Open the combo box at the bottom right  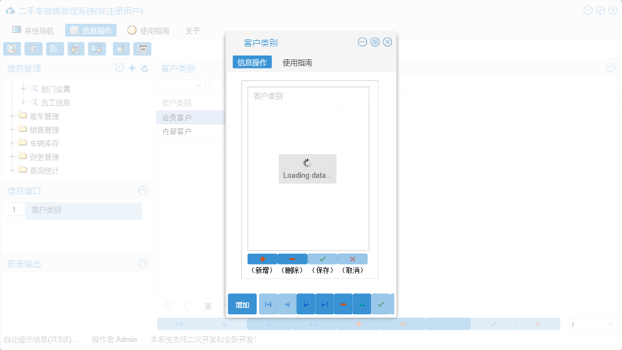point(592,323)
